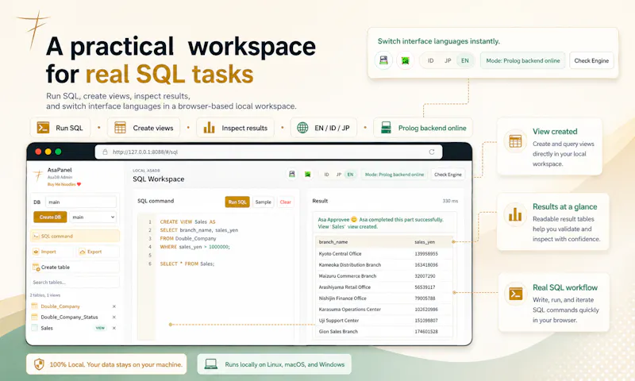635x381 pixels.
Task: Click the terminal icon in the Run SQL pill
Action: click(43, 128)
